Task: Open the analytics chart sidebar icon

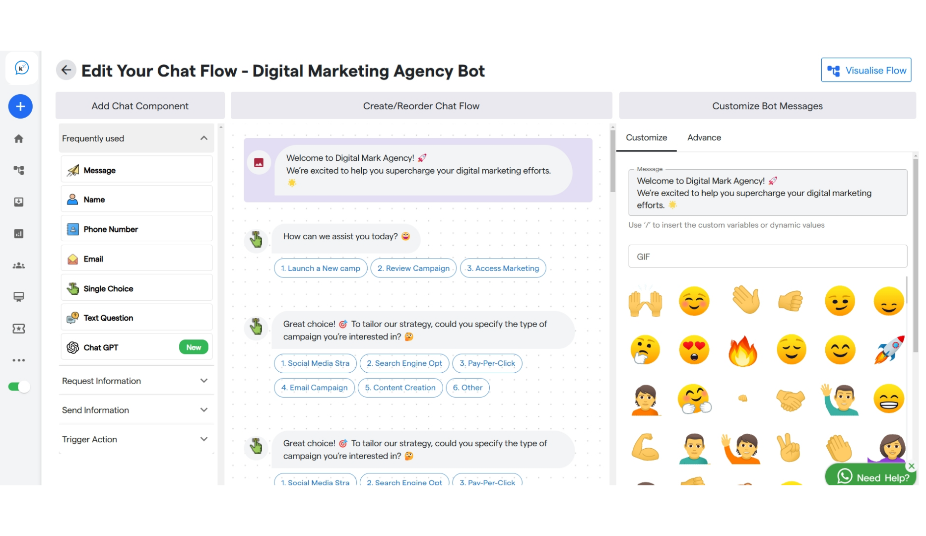Action: (19, 234)
